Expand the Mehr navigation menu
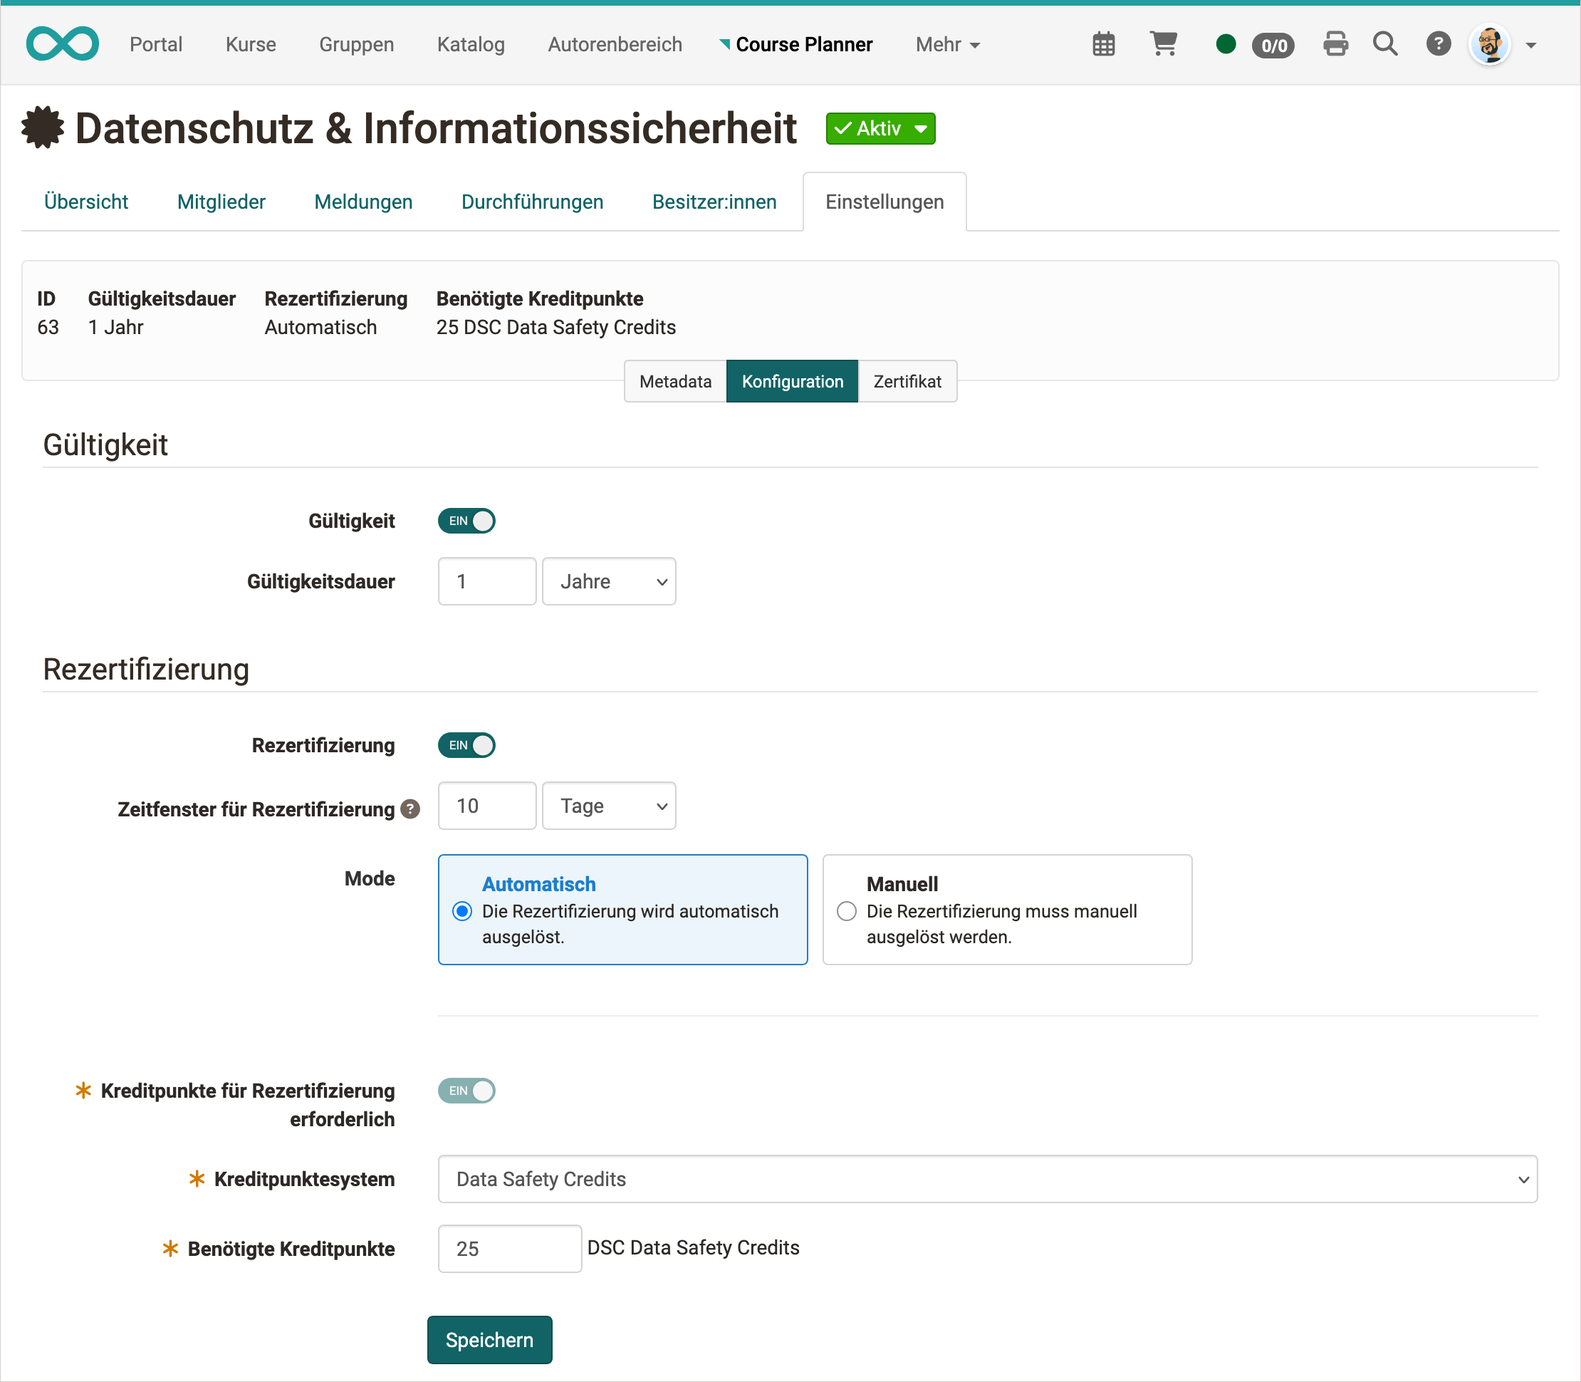Viewport: 1581px width, 1382px height. (946, 44)
